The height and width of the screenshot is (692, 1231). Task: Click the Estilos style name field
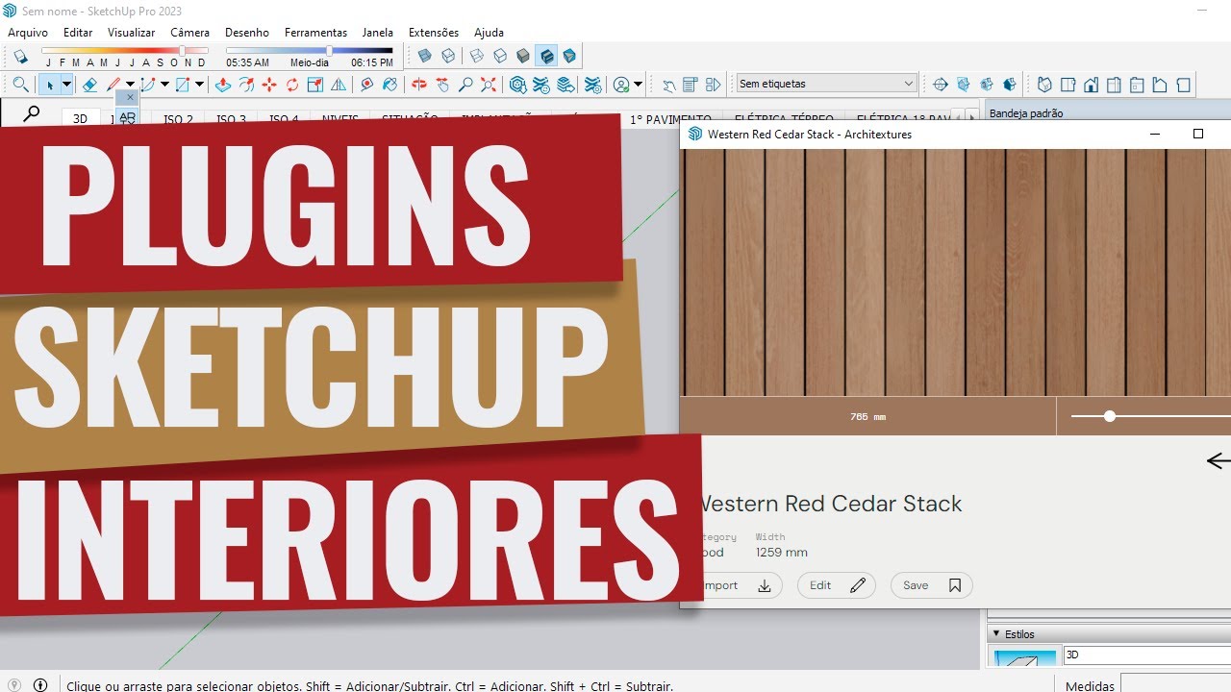(x=1146, y=655)
